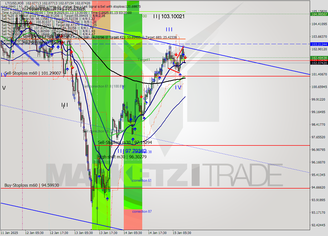This screenshot has width=328, height=236.
Task: Click the 100.65945 price axis label
Action: [x=319, y=87]
